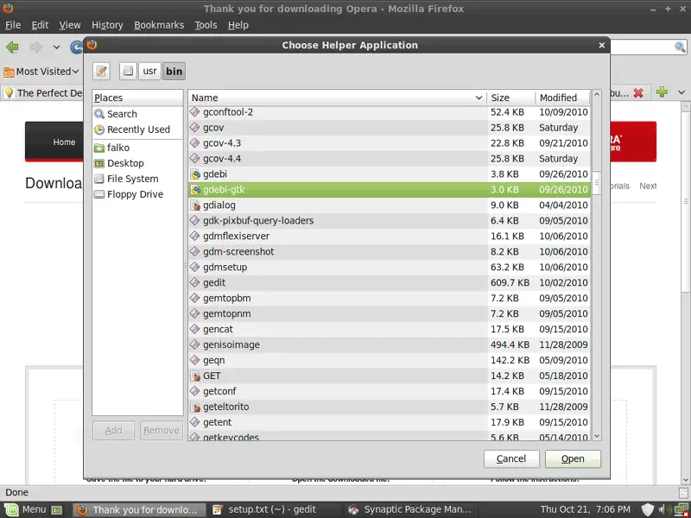The height and width of the screenshot is (518, 691).
Task: Choose File System in Places
Action: (132, 179)
